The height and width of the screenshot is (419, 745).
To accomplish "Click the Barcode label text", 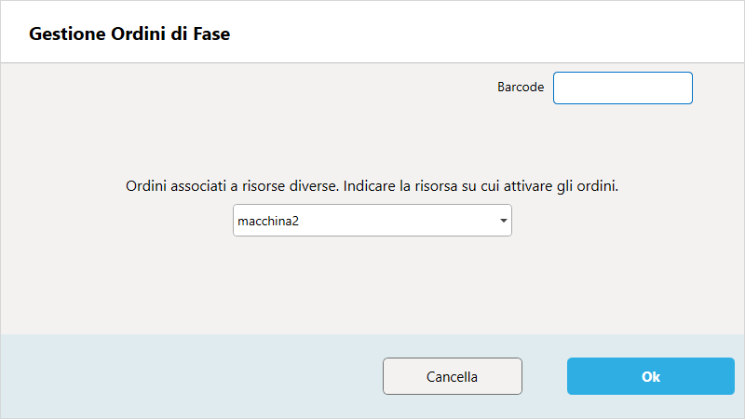I will pyautogui.click(x=521, y=87).
